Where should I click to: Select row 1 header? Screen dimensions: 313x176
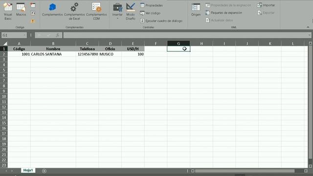[x=4, y=49]
